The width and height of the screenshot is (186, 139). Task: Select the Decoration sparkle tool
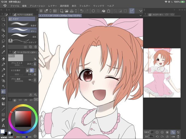(3, 86)
